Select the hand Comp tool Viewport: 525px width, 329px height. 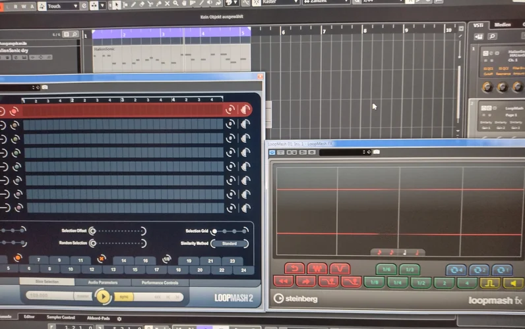(184, 3)
